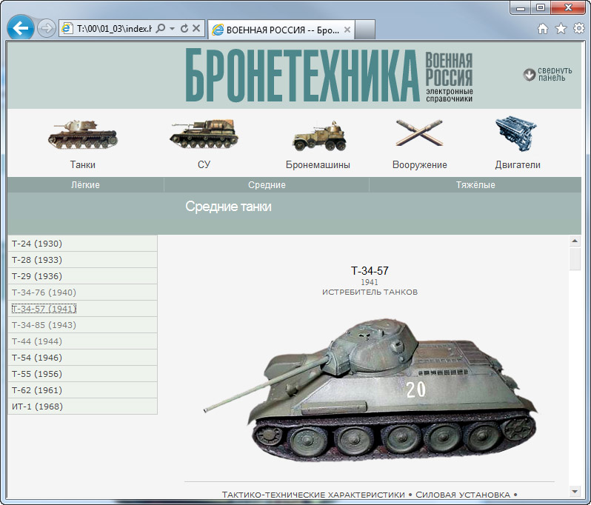Viewport: 591px width, 505px height.
Task: Click the content scrollbar down arrow
Action: tap(575, 492)
